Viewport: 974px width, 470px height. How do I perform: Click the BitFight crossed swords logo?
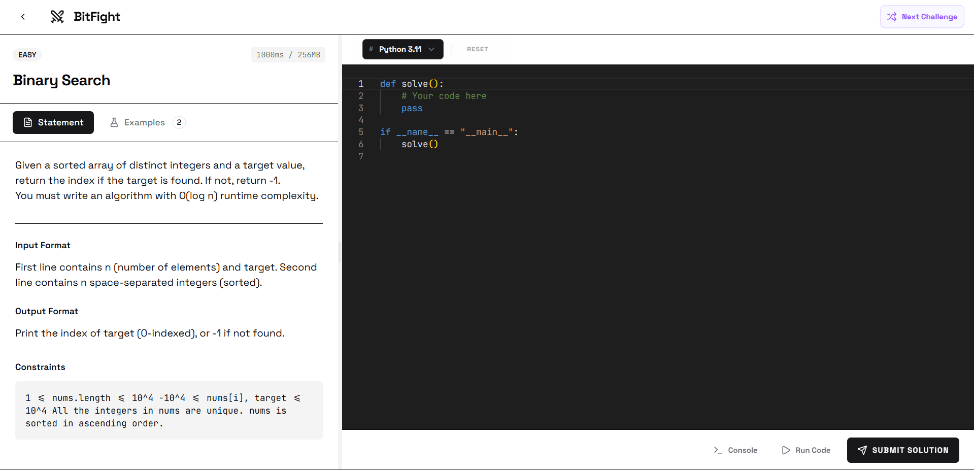click(x=57, y=17)
